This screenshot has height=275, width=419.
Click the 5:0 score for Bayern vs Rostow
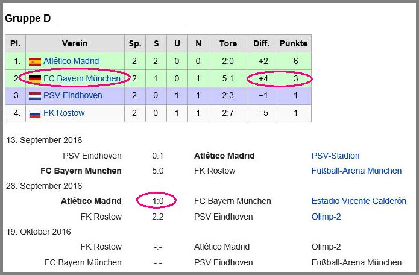pos(158,171)
